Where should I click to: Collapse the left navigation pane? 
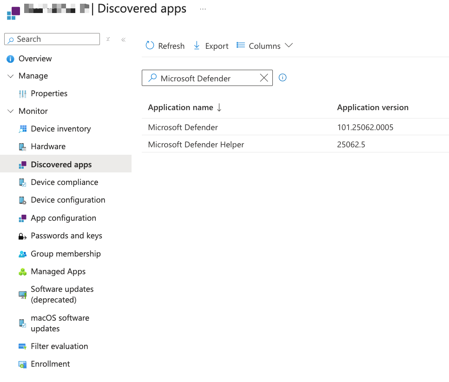click(x=123, y=40)
